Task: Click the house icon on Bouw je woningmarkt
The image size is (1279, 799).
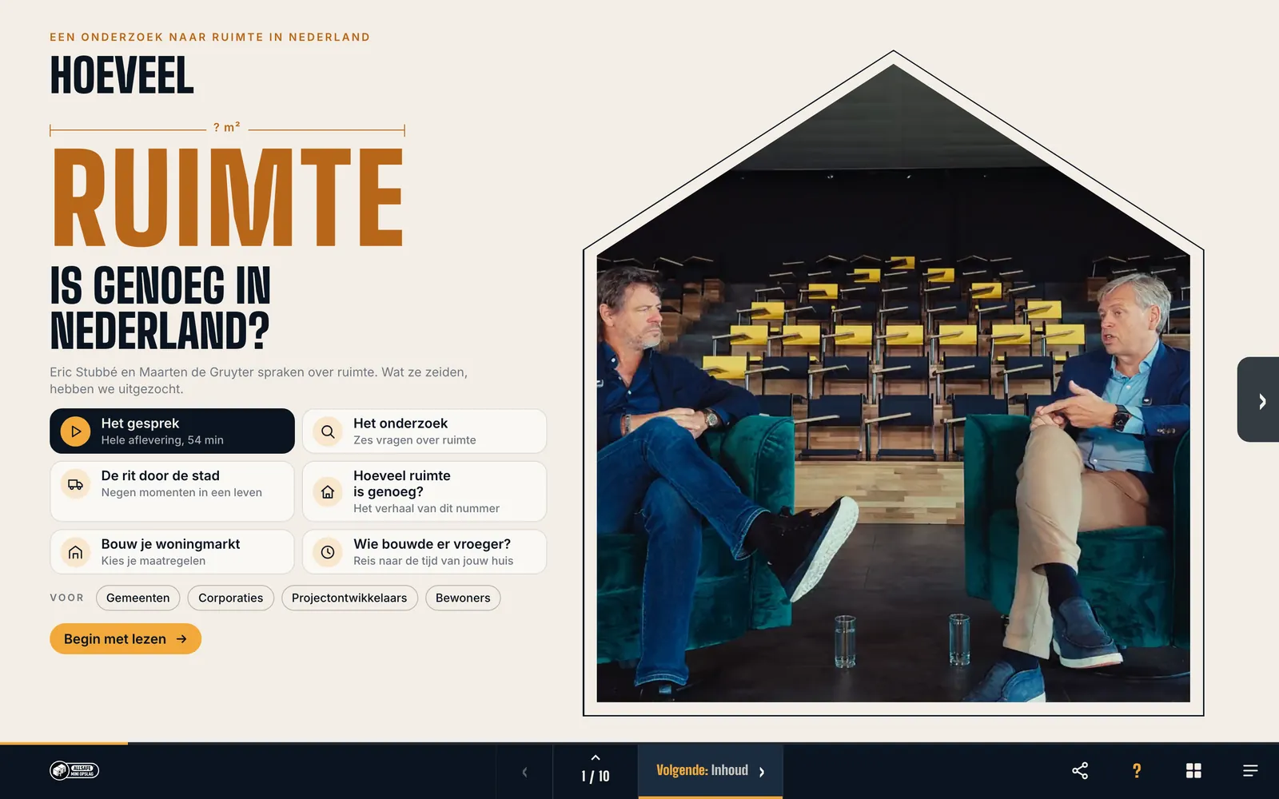Action: pos(75,552)
